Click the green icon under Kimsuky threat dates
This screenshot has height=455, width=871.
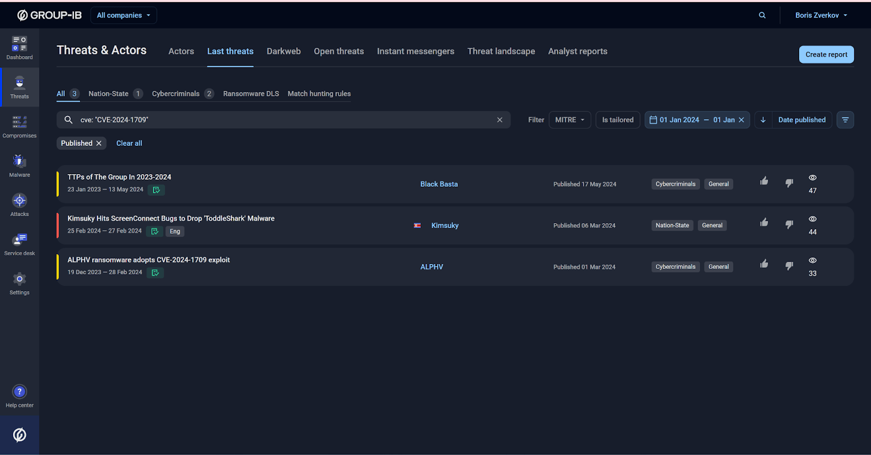click(155, 231)
